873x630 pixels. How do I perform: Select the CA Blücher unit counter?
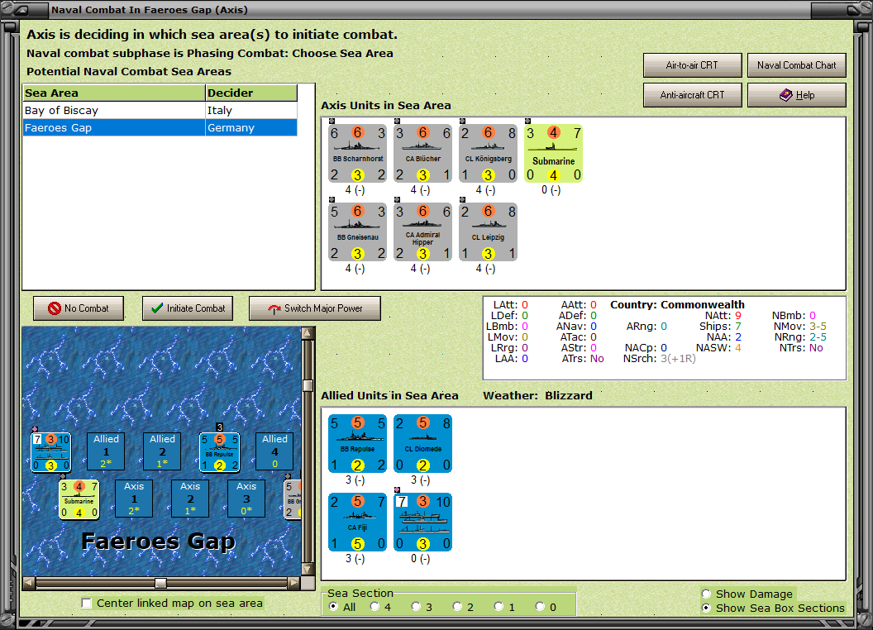(x=422, y=154)
